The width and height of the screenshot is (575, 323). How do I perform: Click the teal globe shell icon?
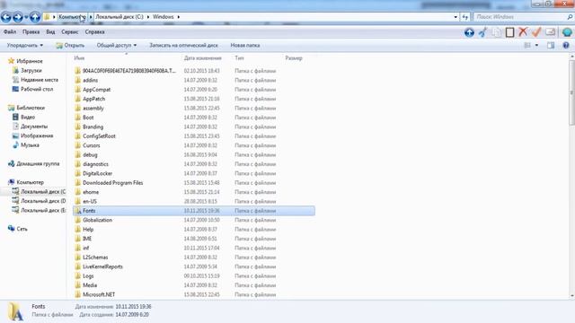pos(567,32)
